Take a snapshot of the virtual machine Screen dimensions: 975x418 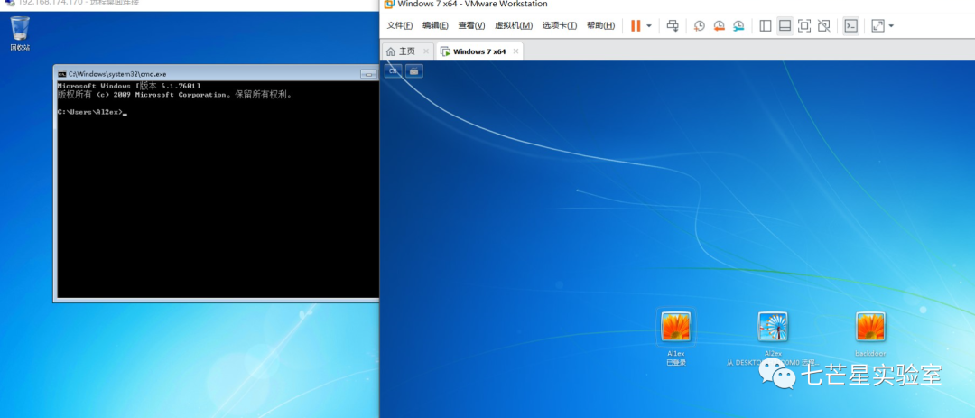tap(699, 26)
